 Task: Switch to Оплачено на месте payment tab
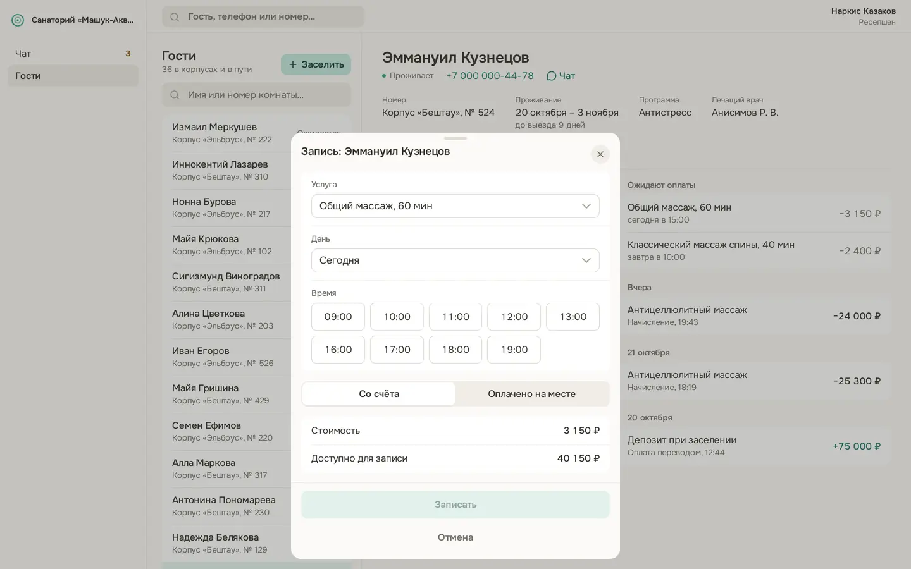pos(532,394)
